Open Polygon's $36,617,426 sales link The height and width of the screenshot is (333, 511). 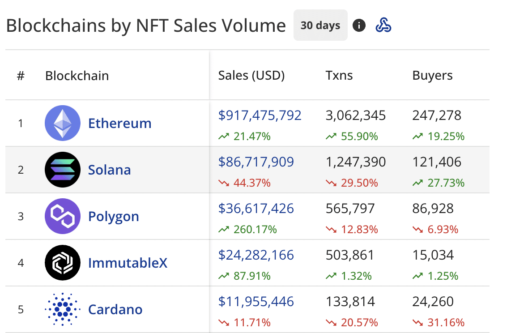click(x=256, y=208)
